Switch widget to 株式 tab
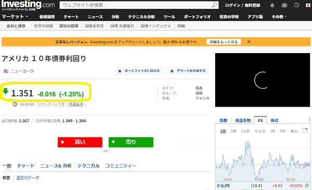The height and width of the screenshot is (190, 312). pos(275,120)
